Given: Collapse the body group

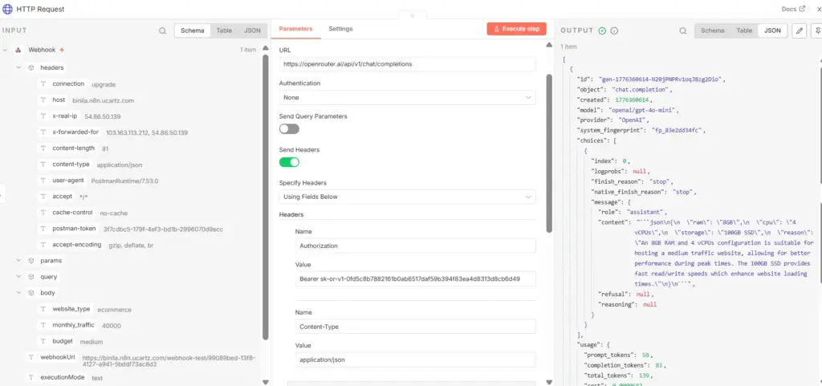Looking at the screenshot, I should pos(18,293).
